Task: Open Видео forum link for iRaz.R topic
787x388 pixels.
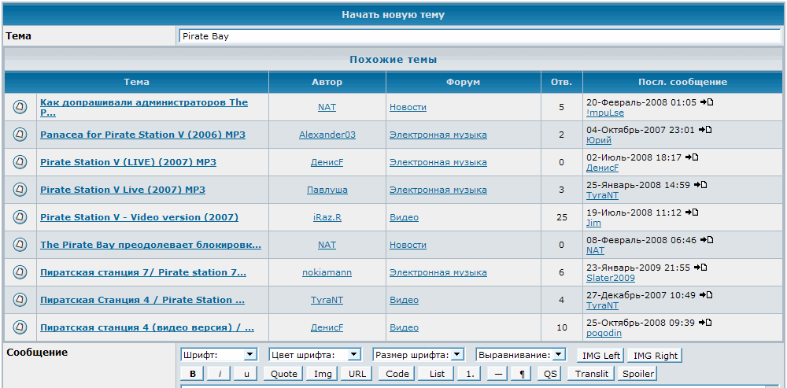Action: tap(404, 217)
